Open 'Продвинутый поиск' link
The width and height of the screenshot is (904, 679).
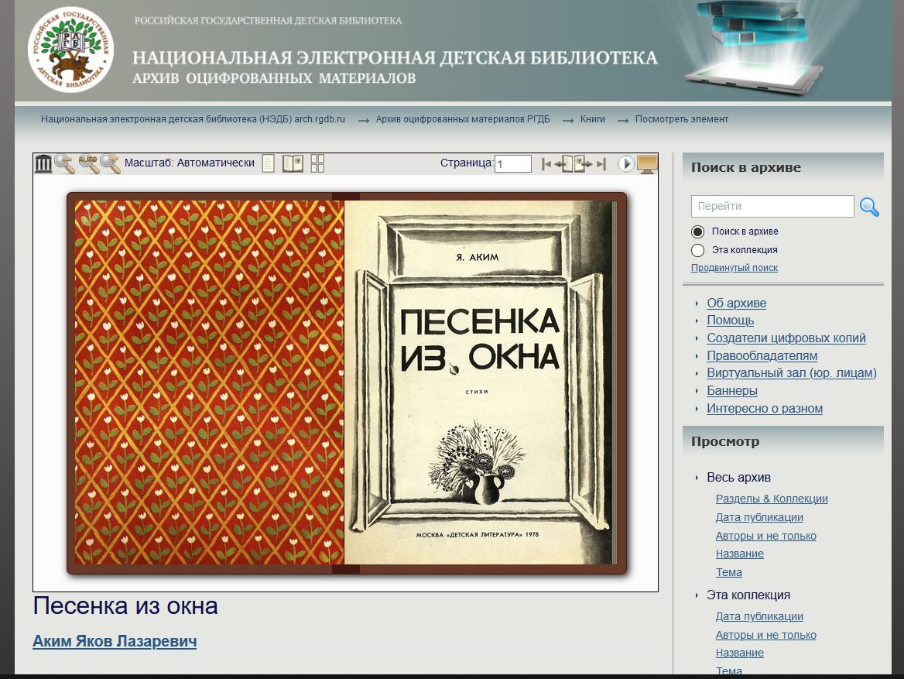[x=734, y=268]
